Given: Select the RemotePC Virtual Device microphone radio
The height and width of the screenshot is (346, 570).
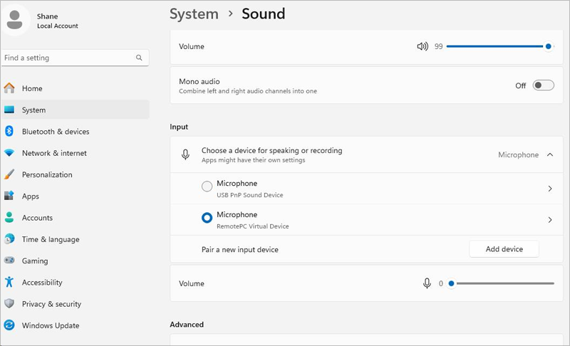Looking at the screenshot, I should tap(207, 218).
